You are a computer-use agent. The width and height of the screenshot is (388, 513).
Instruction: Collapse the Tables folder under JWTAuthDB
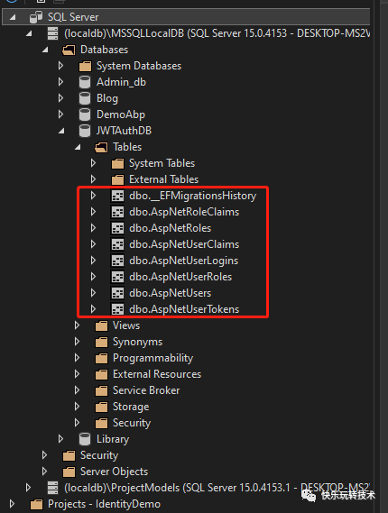pyautogui.click(x=78, y=147)
